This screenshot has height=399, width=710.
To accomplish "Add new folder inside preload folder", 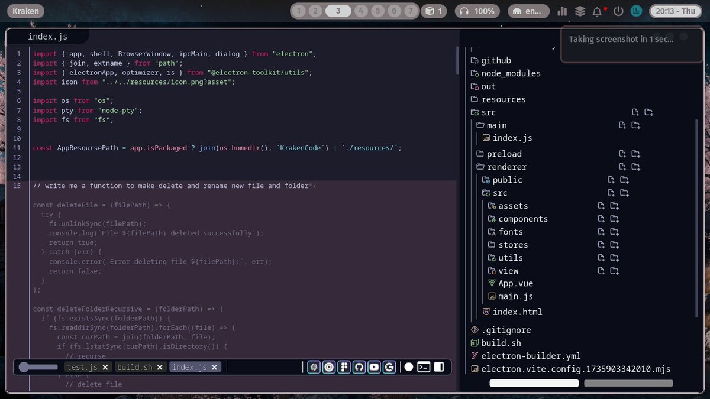I will pyautogui.click(x=636, y=154).
